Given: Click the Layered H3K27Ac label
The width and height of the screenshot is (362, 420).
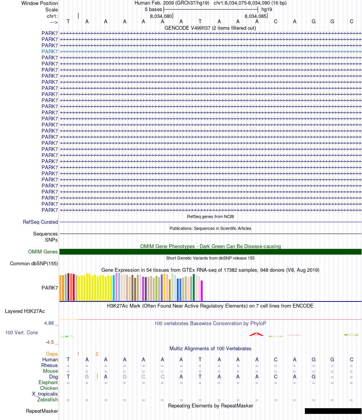Looking at the screenshot, I should pyautogui.click(x=25, y=311).
